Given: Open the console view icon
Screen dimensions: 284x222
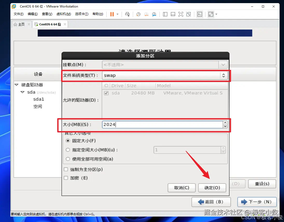Looking at the screenshot, I should tap(200, 14).
